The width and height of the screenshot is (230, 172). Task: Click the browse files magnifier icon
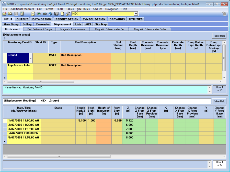[10, 14]
